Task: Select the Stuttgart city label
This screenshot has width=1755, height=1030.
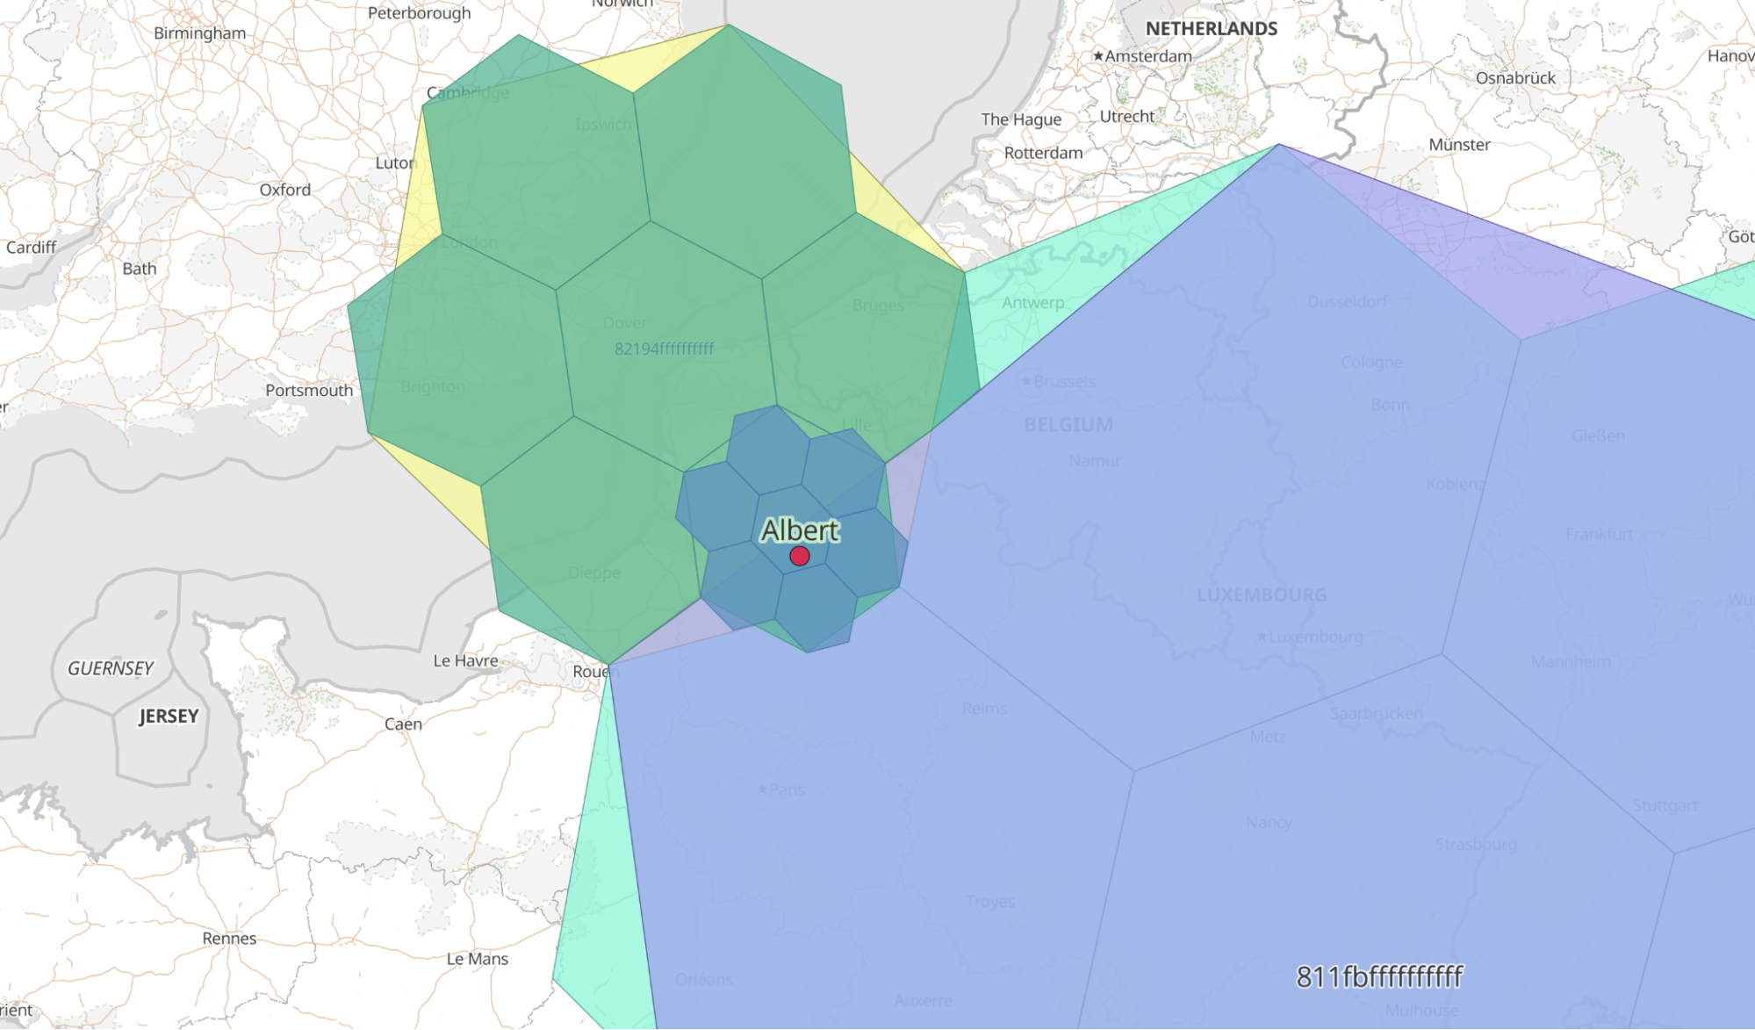Action: [x=1665, y=805]
